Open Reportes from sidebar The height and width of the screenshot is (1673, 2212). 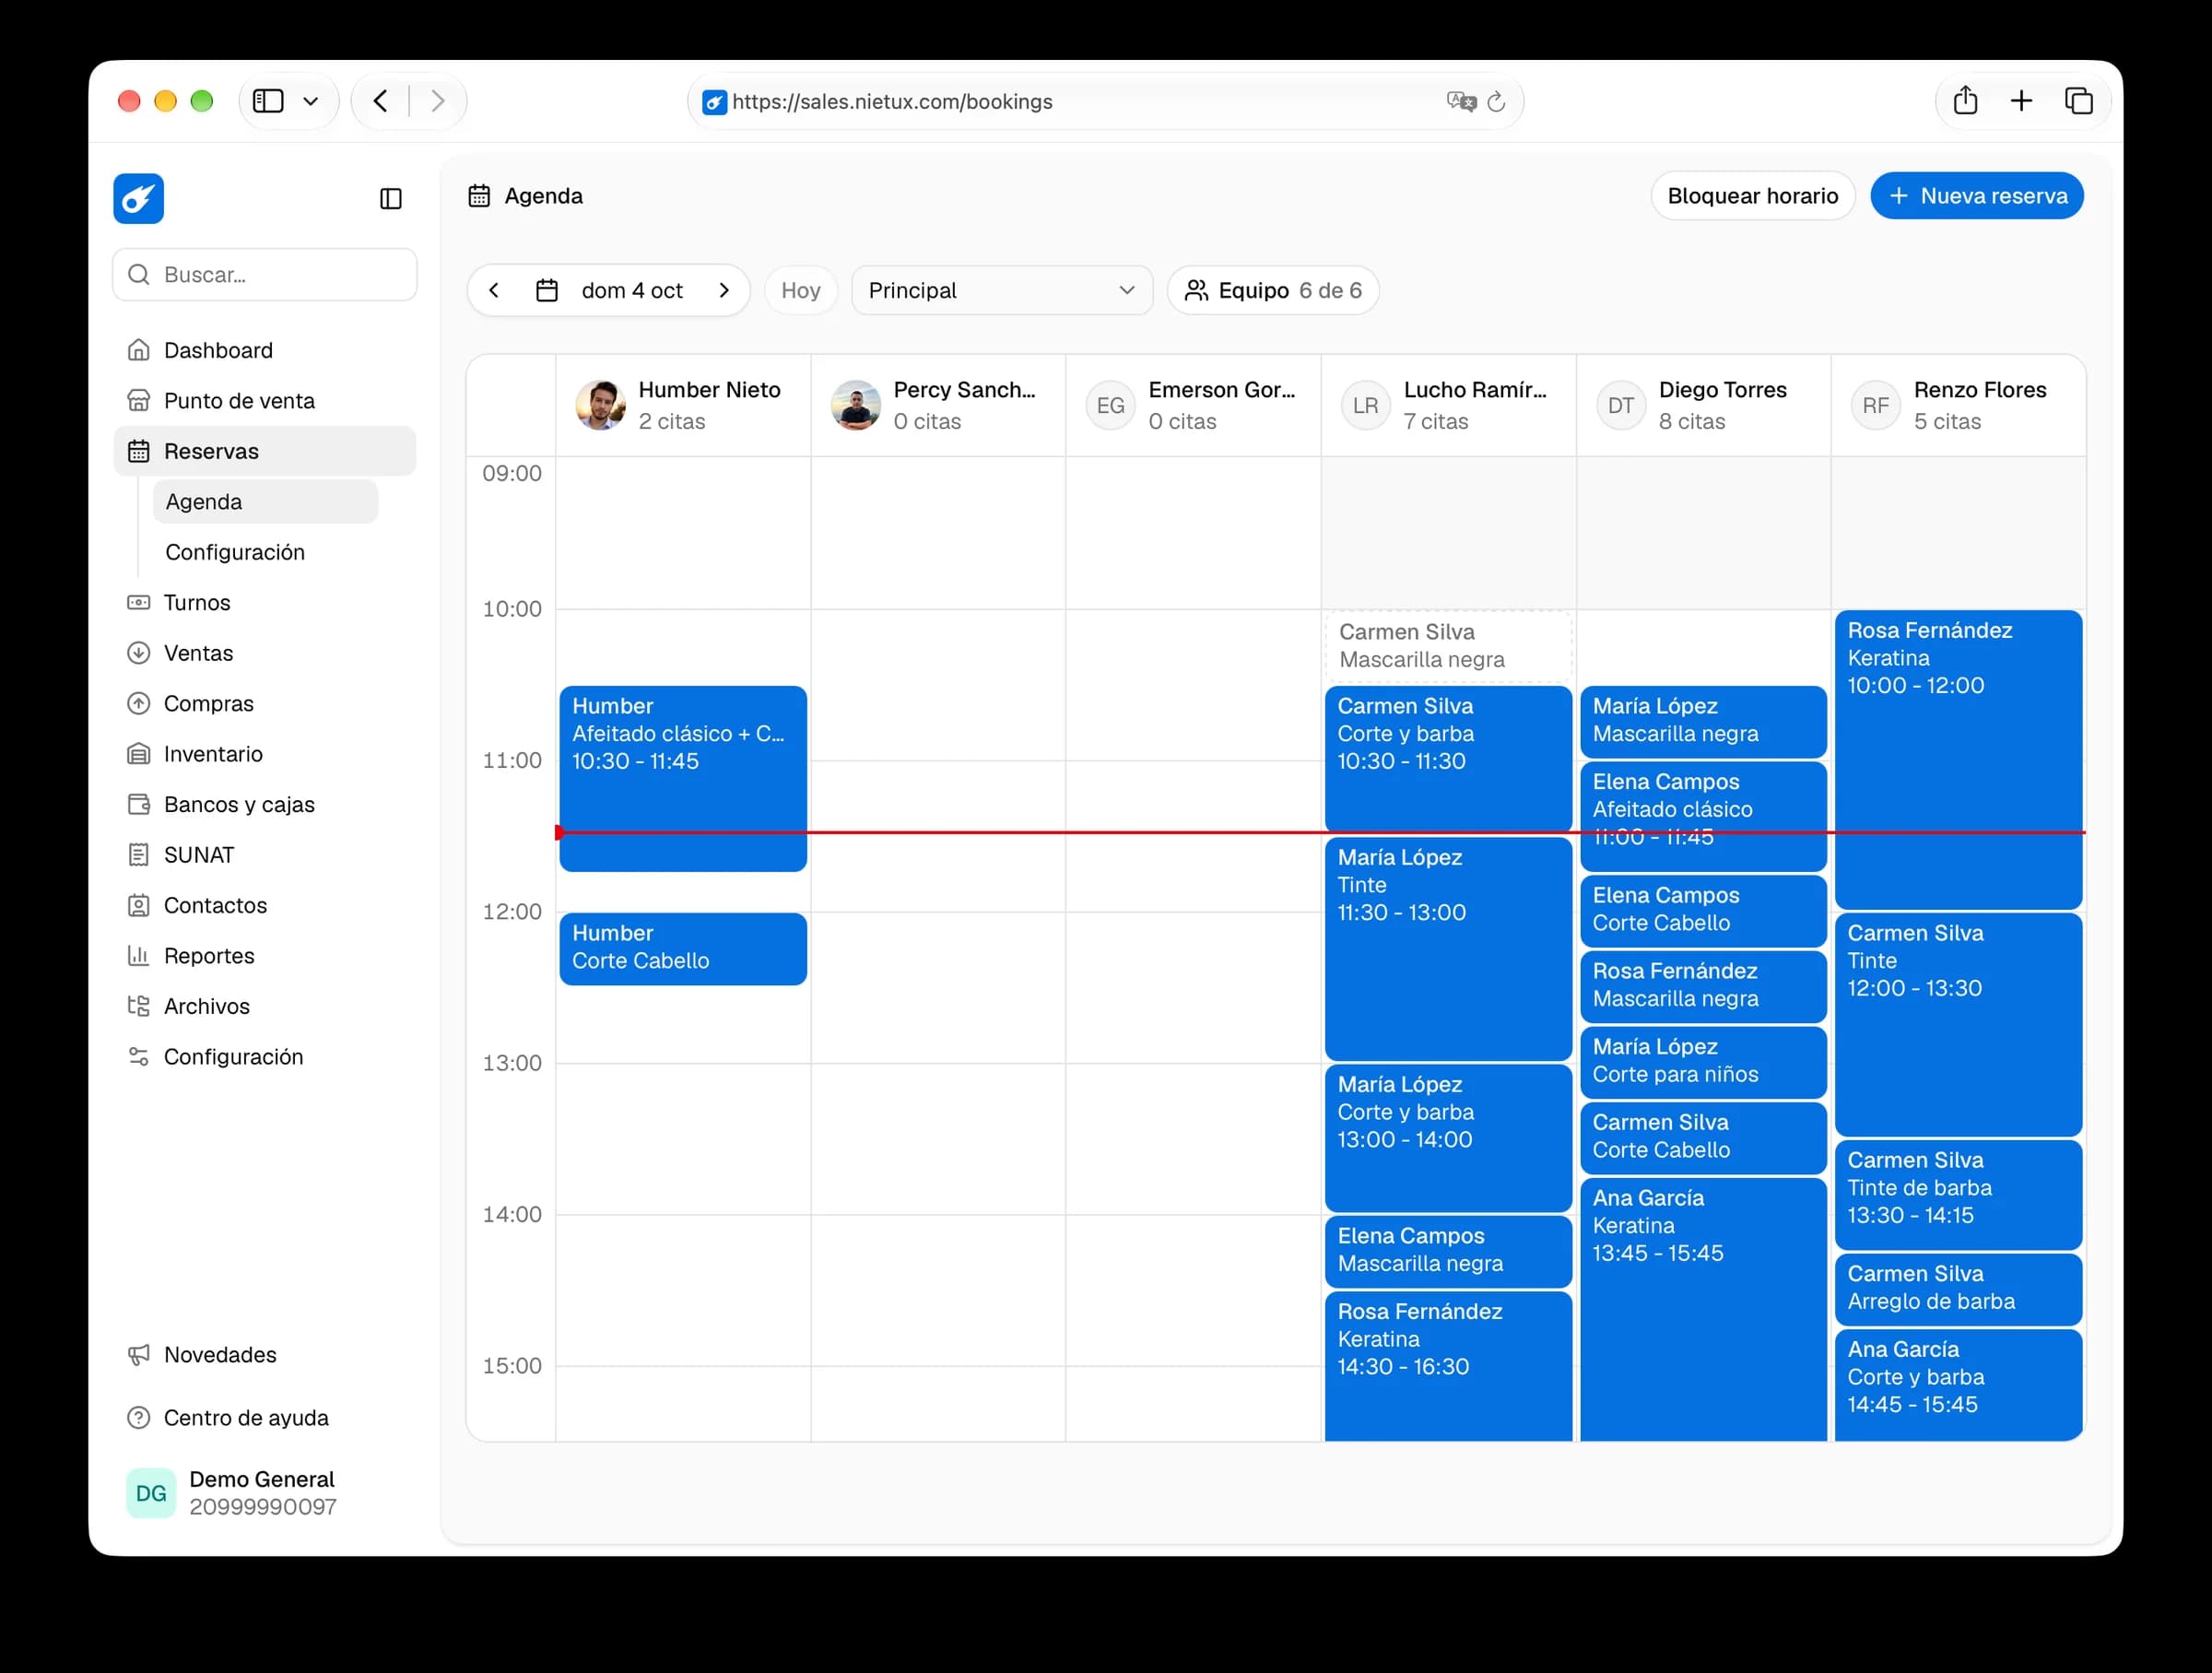pyautogui.click(x=265, y=956)
